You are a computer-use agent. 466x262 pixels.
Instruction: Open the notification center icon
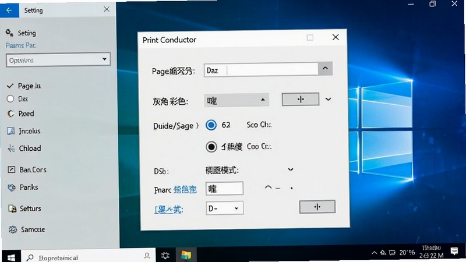tap(454, 251)
